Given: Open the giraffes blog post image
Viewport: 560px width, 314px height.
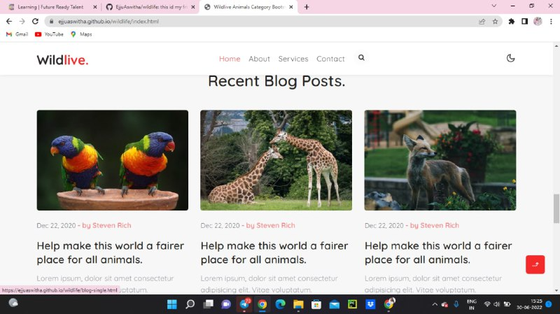Looking at the screenshot, I should coord(276,160).
